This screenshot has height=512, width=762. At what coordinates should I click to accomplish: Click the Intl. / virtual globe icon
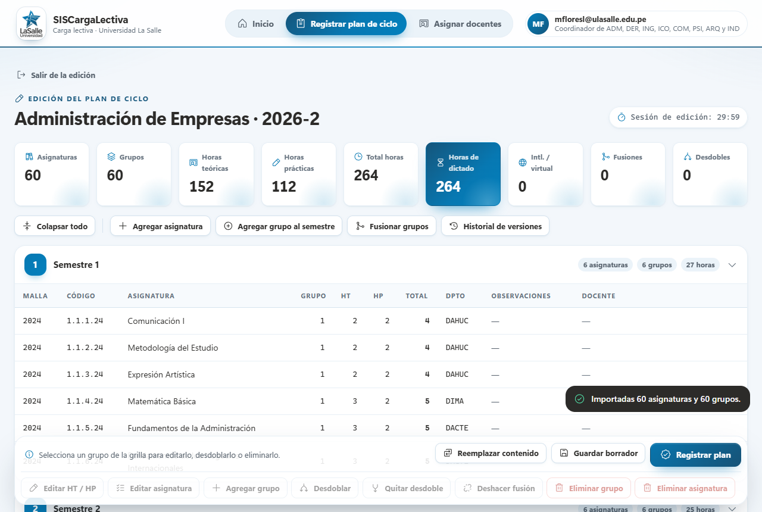pos(523,163)
